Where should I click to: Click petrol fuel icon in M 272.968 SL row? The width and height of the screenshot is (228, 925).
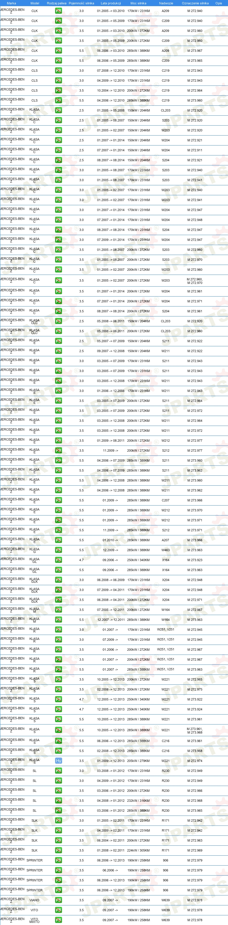[58, 800]
